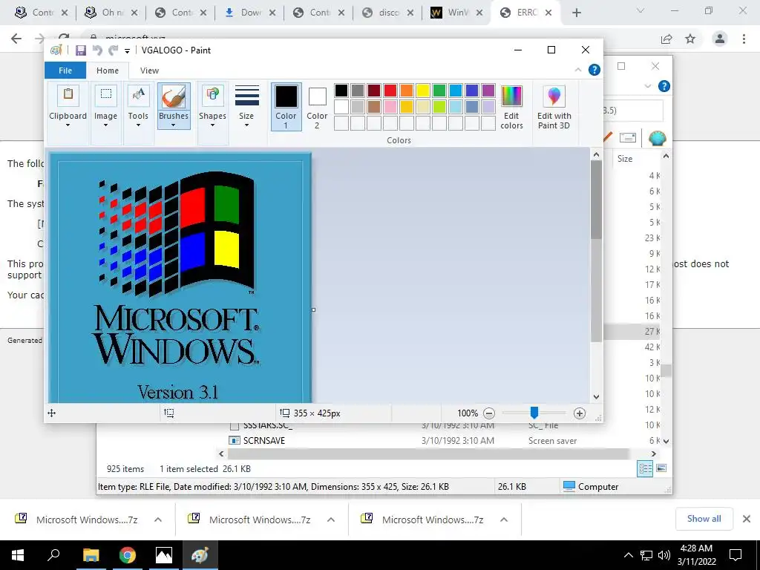The image size is (760, 570).
Task: Click Explorer horizontal scrollbar left arrow
Action: tap(221, 454)
